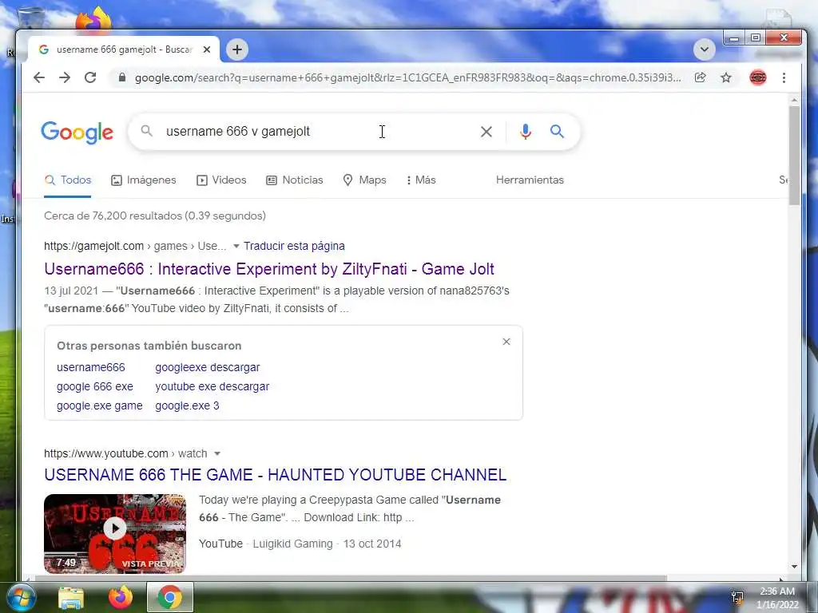
Task: Click the scrollbar down arrow
Action: coord(794,567)
